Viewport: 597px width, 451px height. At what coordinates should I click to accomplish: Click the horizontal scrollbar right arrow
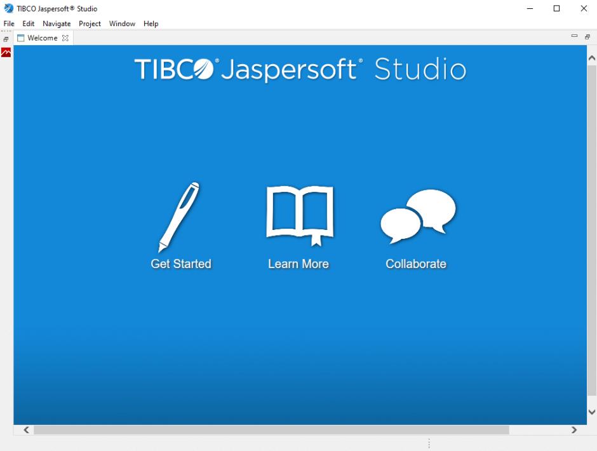pos(574,429)
